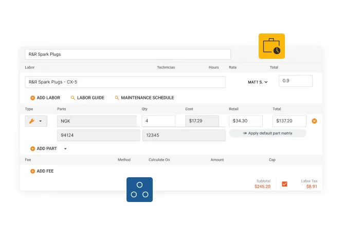Viewport: 343px width, 236px height.
Task: Click the ADD LABOR button
Action: pos(45,98)
